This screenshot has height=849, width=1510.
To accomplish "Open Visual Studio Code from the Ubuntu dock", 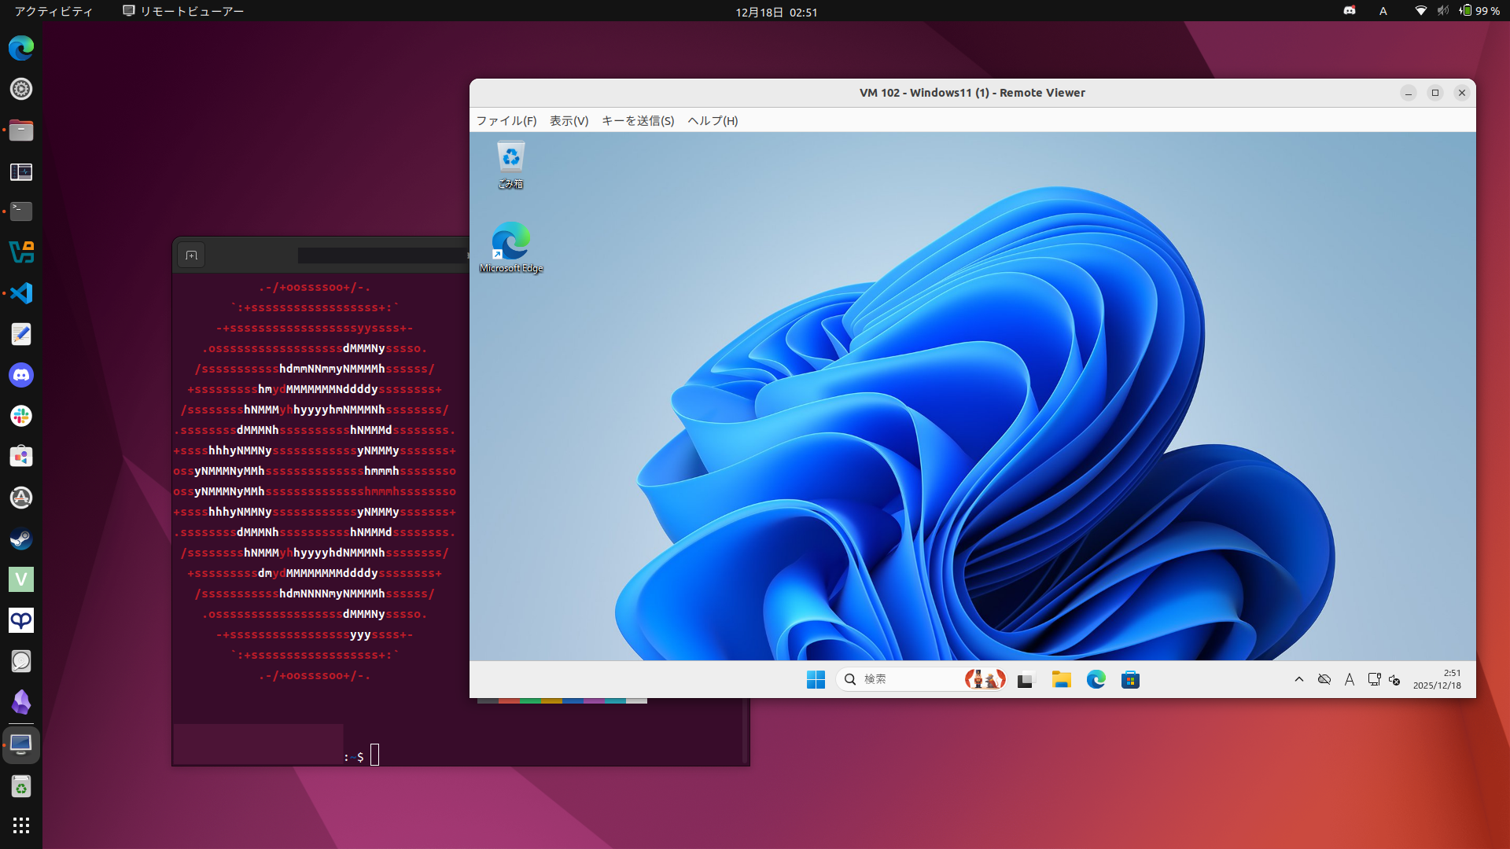I will coord(21,292).
